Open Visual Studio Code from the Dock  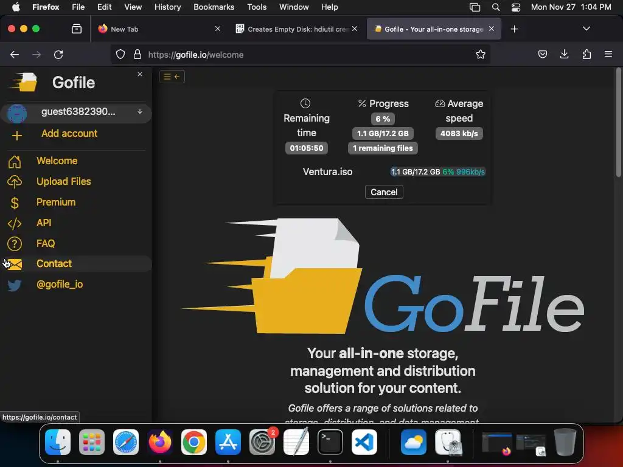click(364, 442)
